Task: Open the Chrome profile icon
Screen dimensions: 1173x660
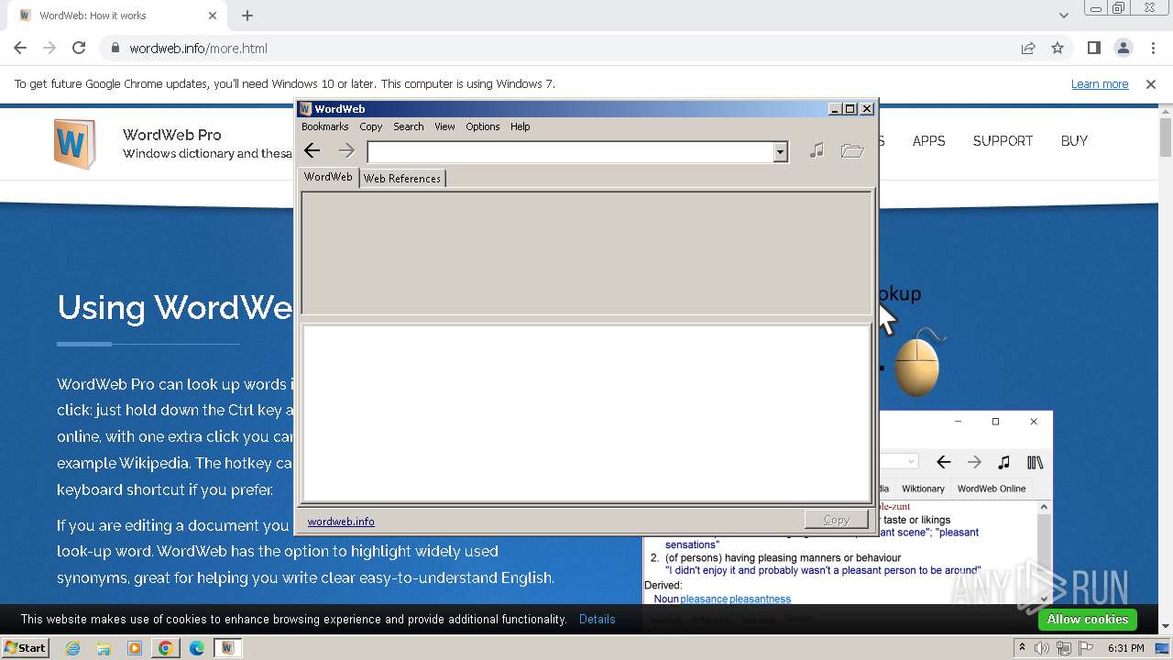Action: pos(1124,48)
